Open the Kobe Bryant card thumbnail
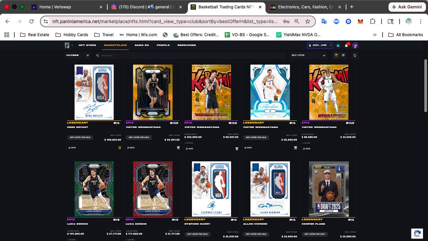 [94, 92]
